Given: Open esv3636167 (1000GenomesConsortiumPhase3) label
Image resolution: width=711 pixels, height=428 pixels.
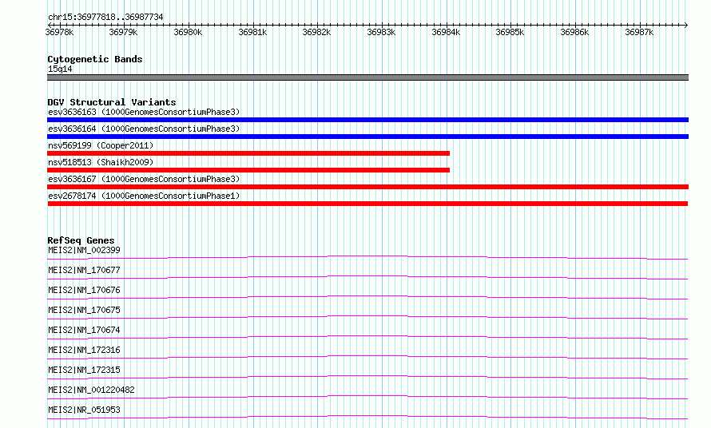Looking at the screenshot, I should tap(144, 179).
